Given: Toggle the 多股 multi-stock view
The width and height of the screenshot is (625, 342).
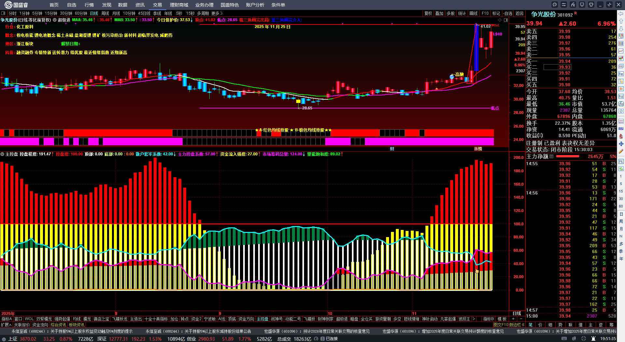Looking at the screenshot, I should click(451, 13).
